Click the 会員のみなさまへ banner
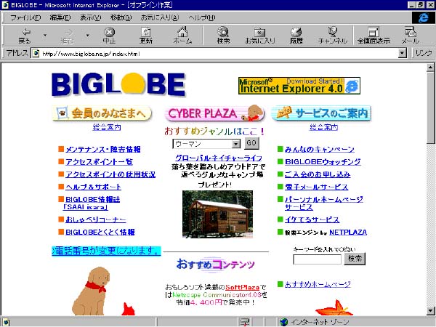This screenshot has width=436, height=327. tap(102, 113)
